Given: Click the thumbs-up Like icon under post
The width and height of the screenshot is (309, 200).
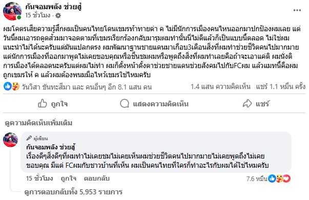Looking at the screenshot, I should [43, 103].
